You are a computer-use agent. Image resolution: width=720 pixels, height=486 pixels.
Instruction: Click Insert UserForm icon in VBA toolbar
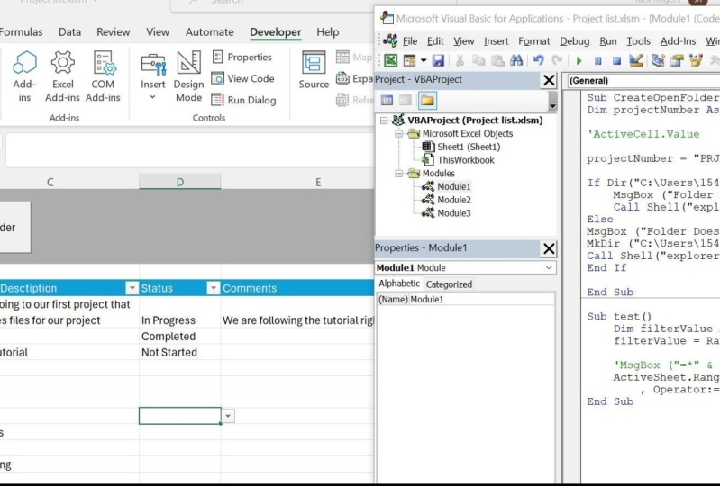point(409,60)
